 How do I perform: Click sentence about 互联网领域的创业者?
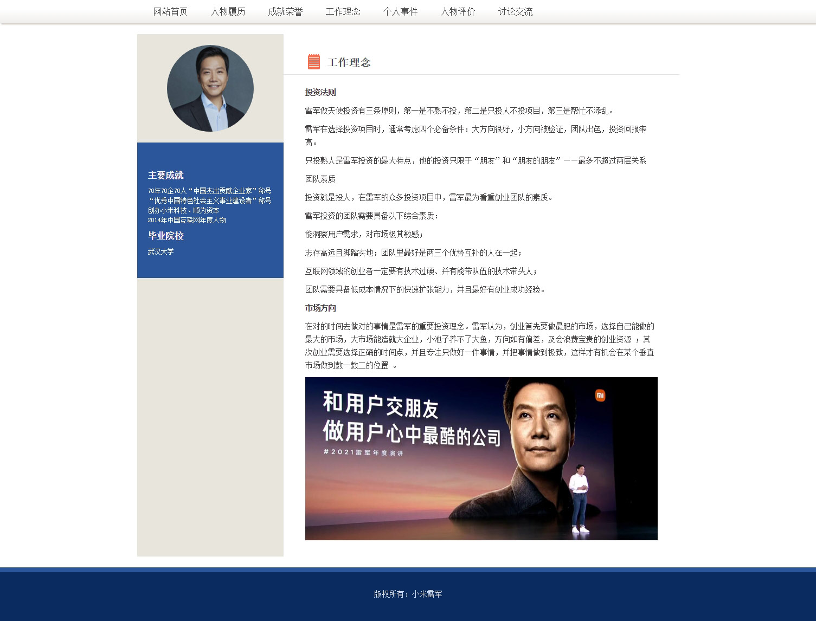click(422, 271)
